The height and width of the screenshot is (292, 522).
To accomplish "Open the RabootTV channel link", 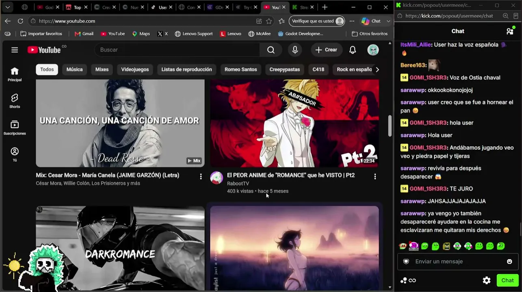I will pyautogui.click(x=238, y=183).
